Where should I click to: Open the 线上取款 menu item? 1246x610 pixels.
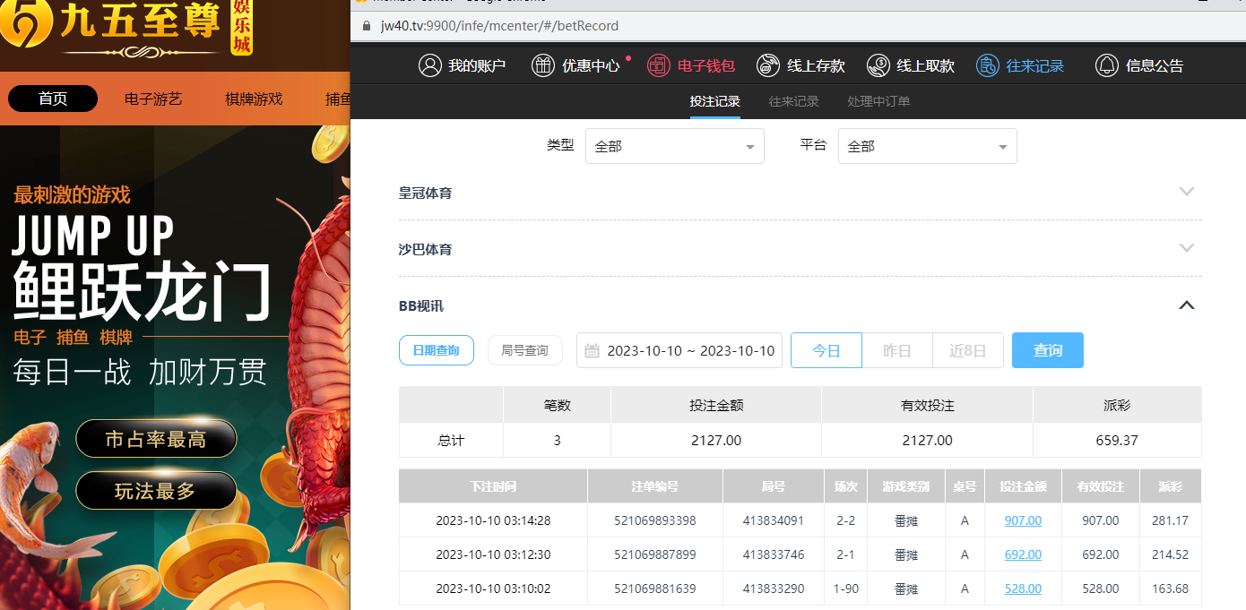(x=911, y=65)
